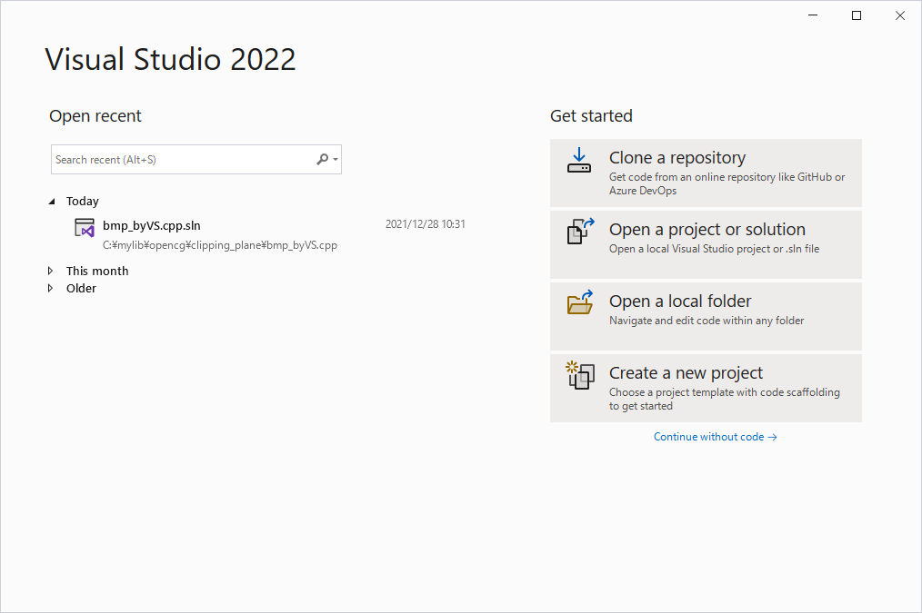Minimize the Visual Studio 2022 window

pos(813,15)
